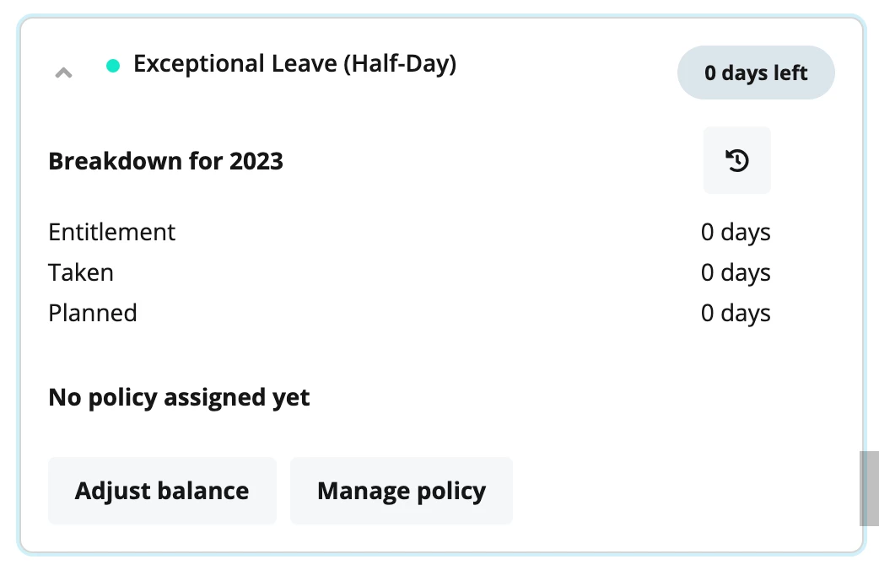Open the balance history clock icon
This screenshot has width=879, height=570.
tap(736, 160)
